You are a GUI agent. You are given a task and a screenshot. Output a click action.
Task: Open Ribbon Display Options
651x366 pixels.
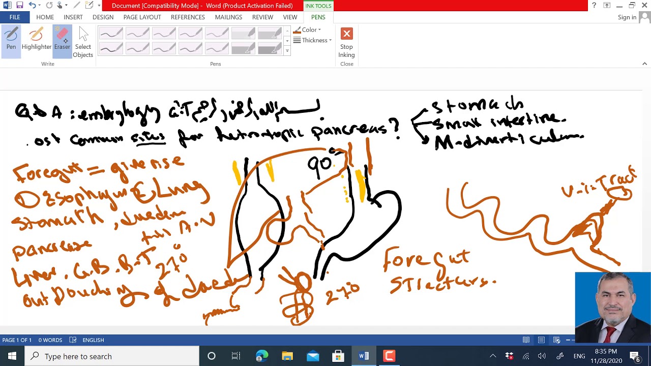coord(607,6)
